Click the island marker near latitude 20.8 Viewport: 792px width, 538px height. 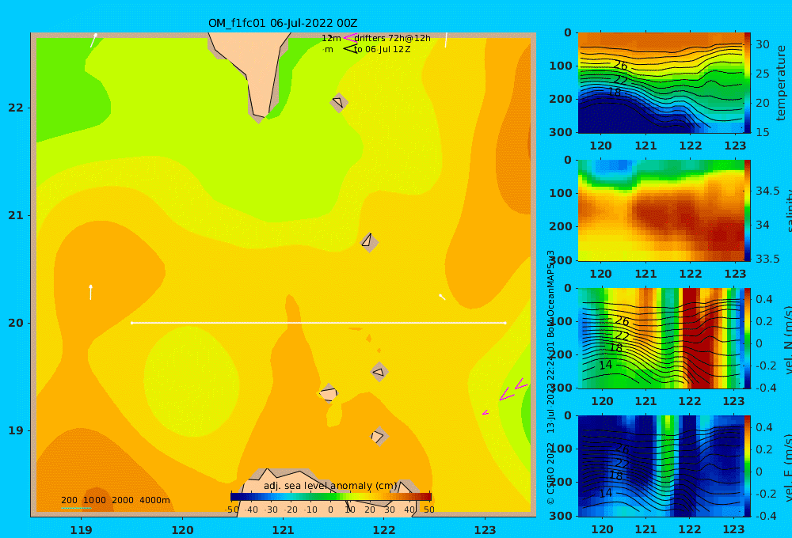[369, 242]
